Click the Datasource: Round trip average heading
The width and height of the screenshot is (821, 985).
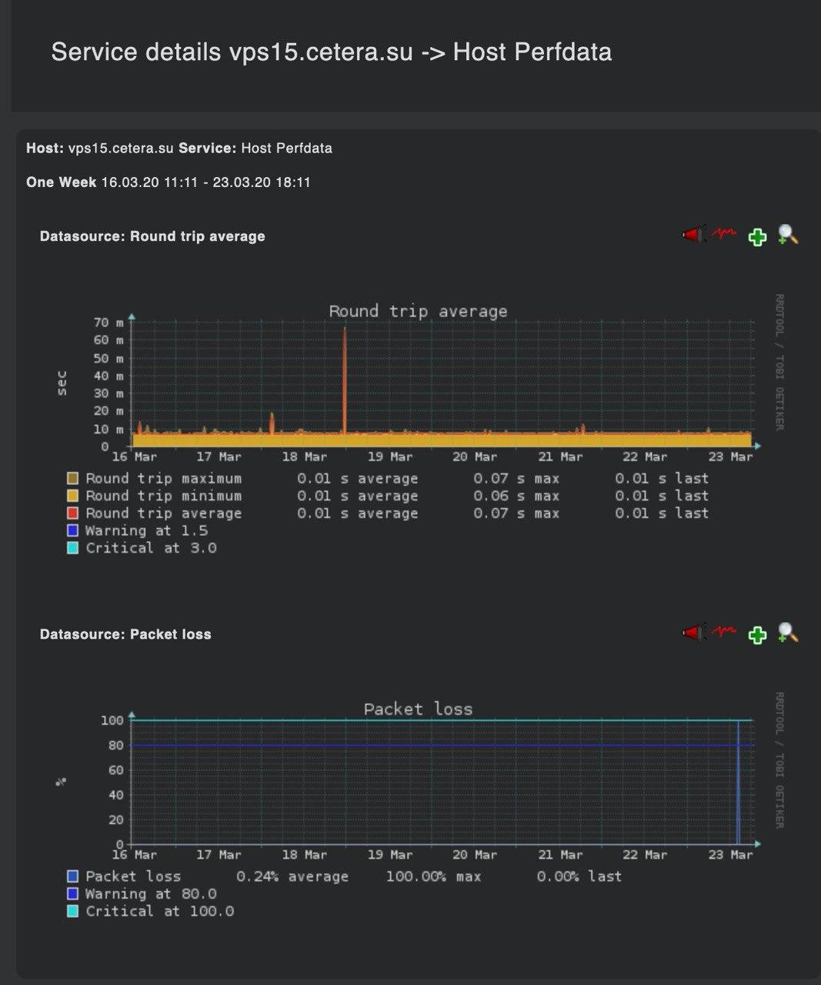[152, 236]
